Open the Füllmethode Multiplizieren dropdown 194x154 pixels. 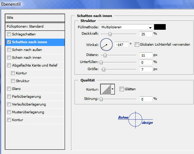pyautogui.click(x=127, y=27)
